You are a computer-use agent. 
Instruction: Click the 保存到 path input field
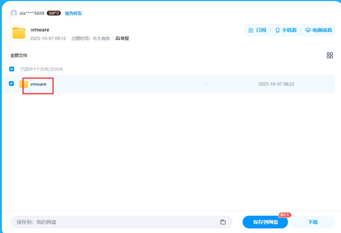tap(106, 222)
